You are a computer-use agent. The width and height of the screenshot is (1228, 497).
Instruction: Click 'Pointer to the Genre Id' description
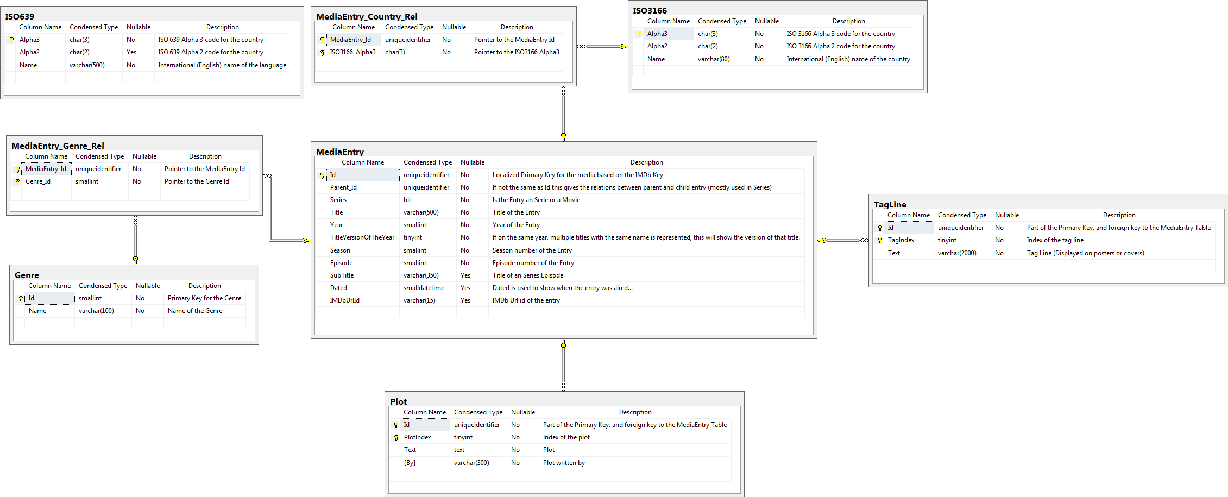197,181
